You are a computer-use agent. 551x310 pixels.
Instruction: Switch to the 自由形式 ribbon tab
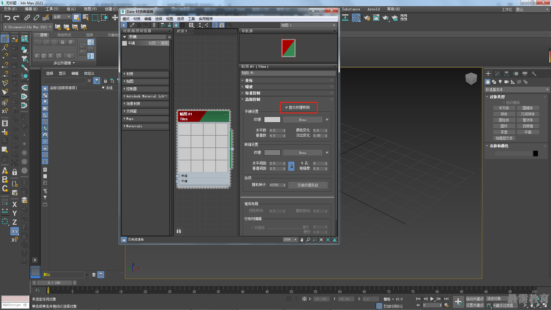coord(64,35)
